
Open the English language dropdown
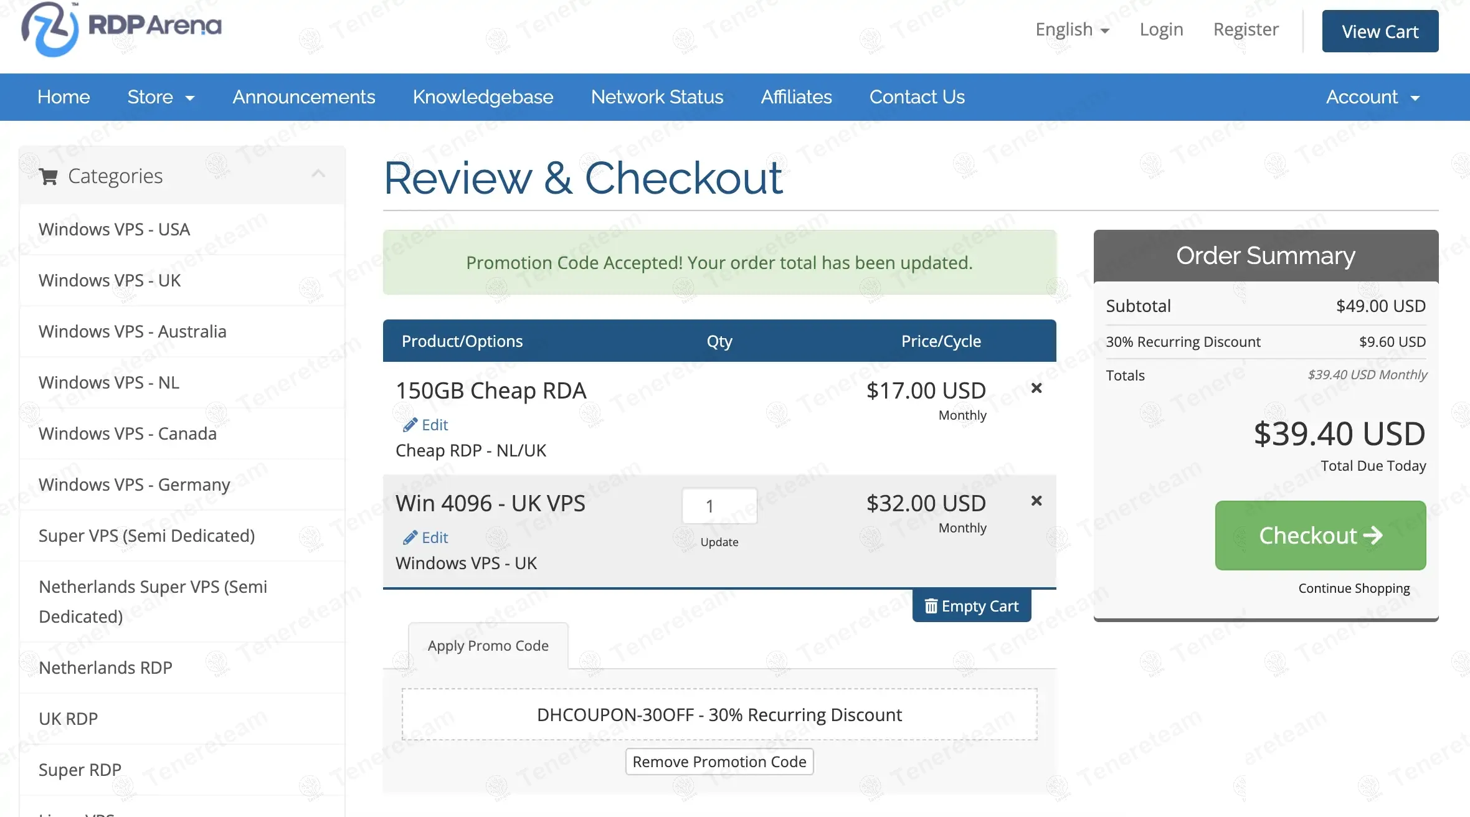click(x=1072, y=30)
